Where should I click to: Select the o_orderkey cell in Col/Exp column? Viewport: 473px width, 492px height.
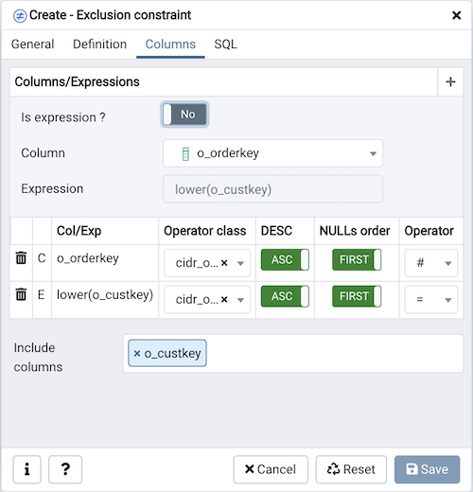(x=105, y=263)
